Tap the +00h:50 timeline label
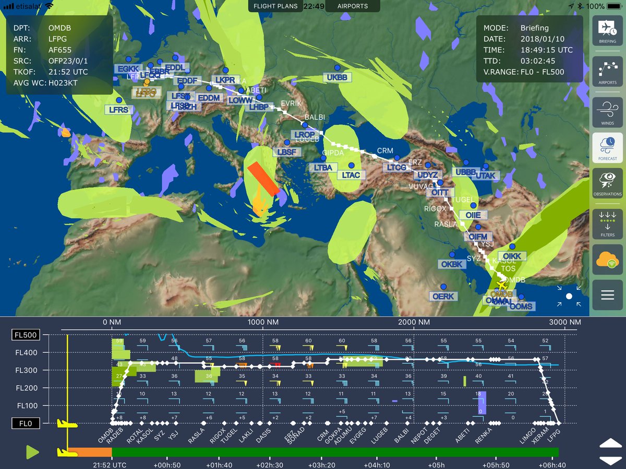The image size is (626, 469). click(x=168, y=464)
